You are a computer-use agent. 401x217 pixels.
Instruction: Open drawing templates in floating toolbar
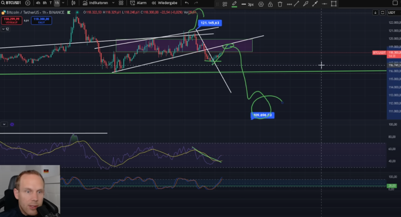click(225, 4)
